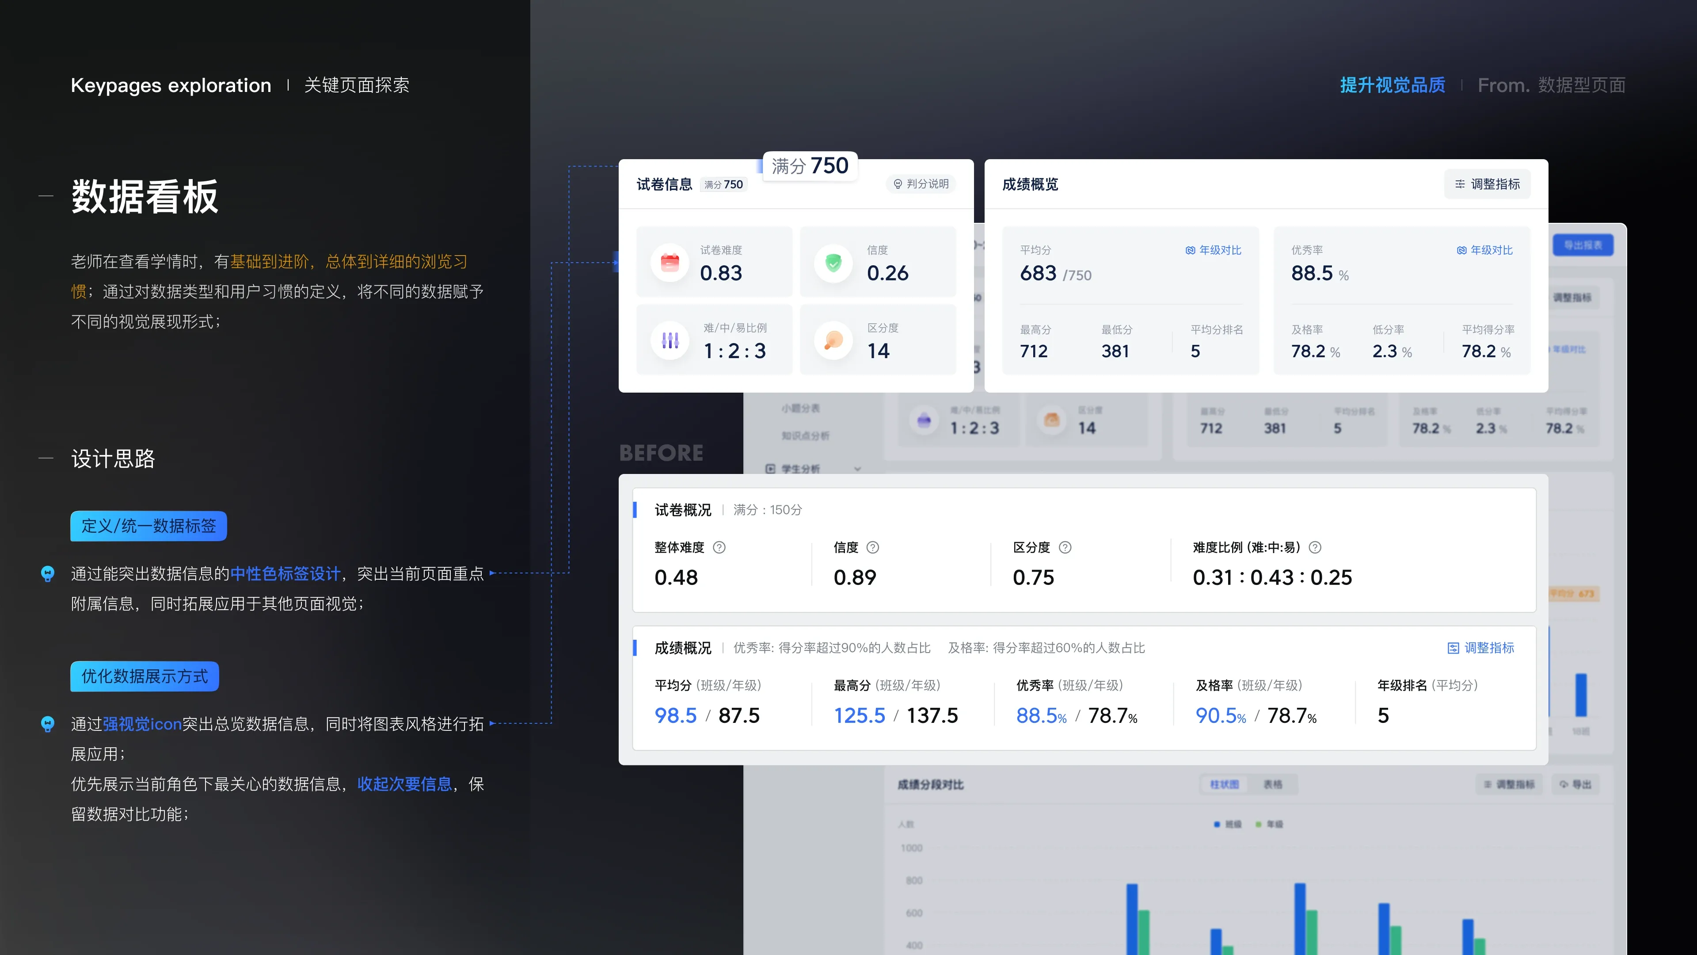1697x955 pixels.
Task: Click 年级对比 link in 优秀率 card
Action: click(x=1485, y=250)
